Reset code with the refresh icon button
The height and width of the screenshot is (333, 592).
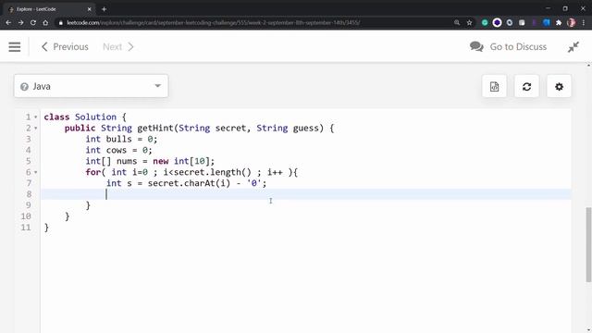[526, 86]
